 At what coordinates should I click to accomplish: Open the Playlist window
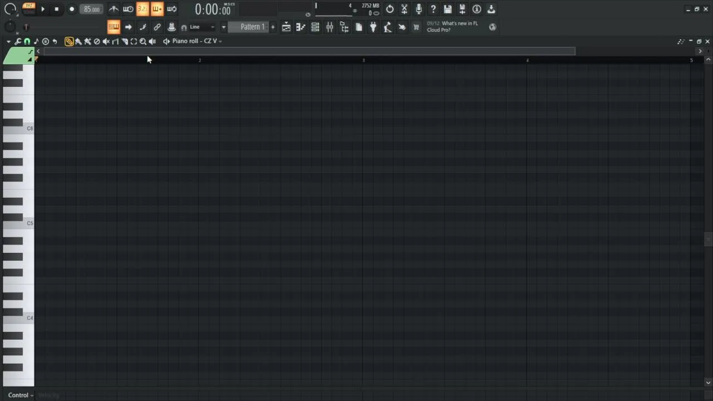pos(286,27)
